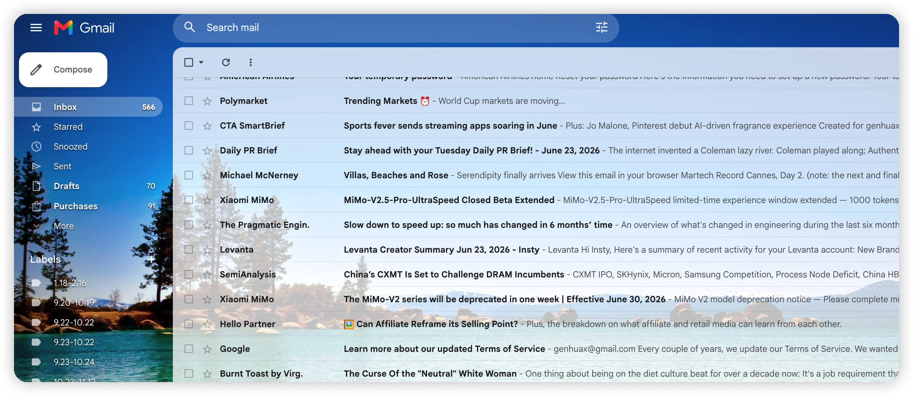Go to Starred messages
The image size is (913, 396).
pyautogui.click(x=88, y=127)
